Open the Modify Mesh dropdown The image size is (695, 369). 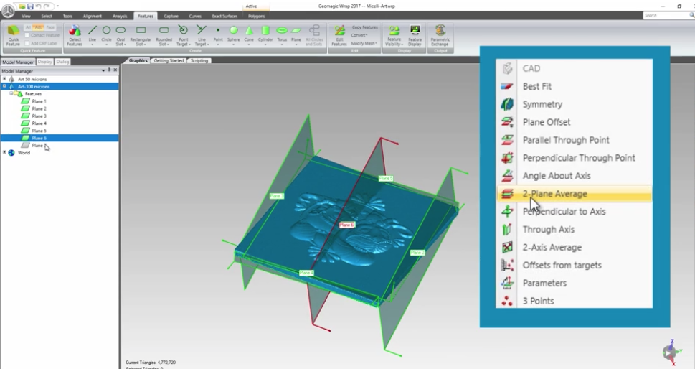(364, 43)
